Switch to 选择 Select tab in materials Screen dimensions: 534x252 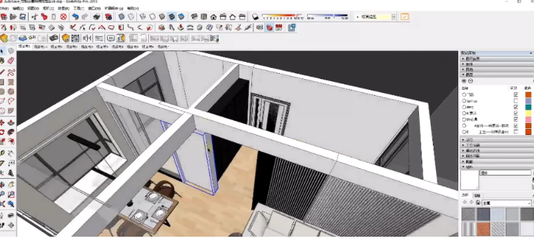tap(466, 195)
